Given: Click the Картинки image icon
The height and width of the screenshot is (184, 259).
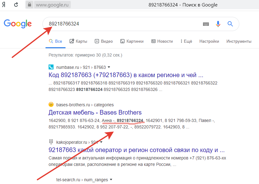Looking at the screenshot, I should (122, 41).
